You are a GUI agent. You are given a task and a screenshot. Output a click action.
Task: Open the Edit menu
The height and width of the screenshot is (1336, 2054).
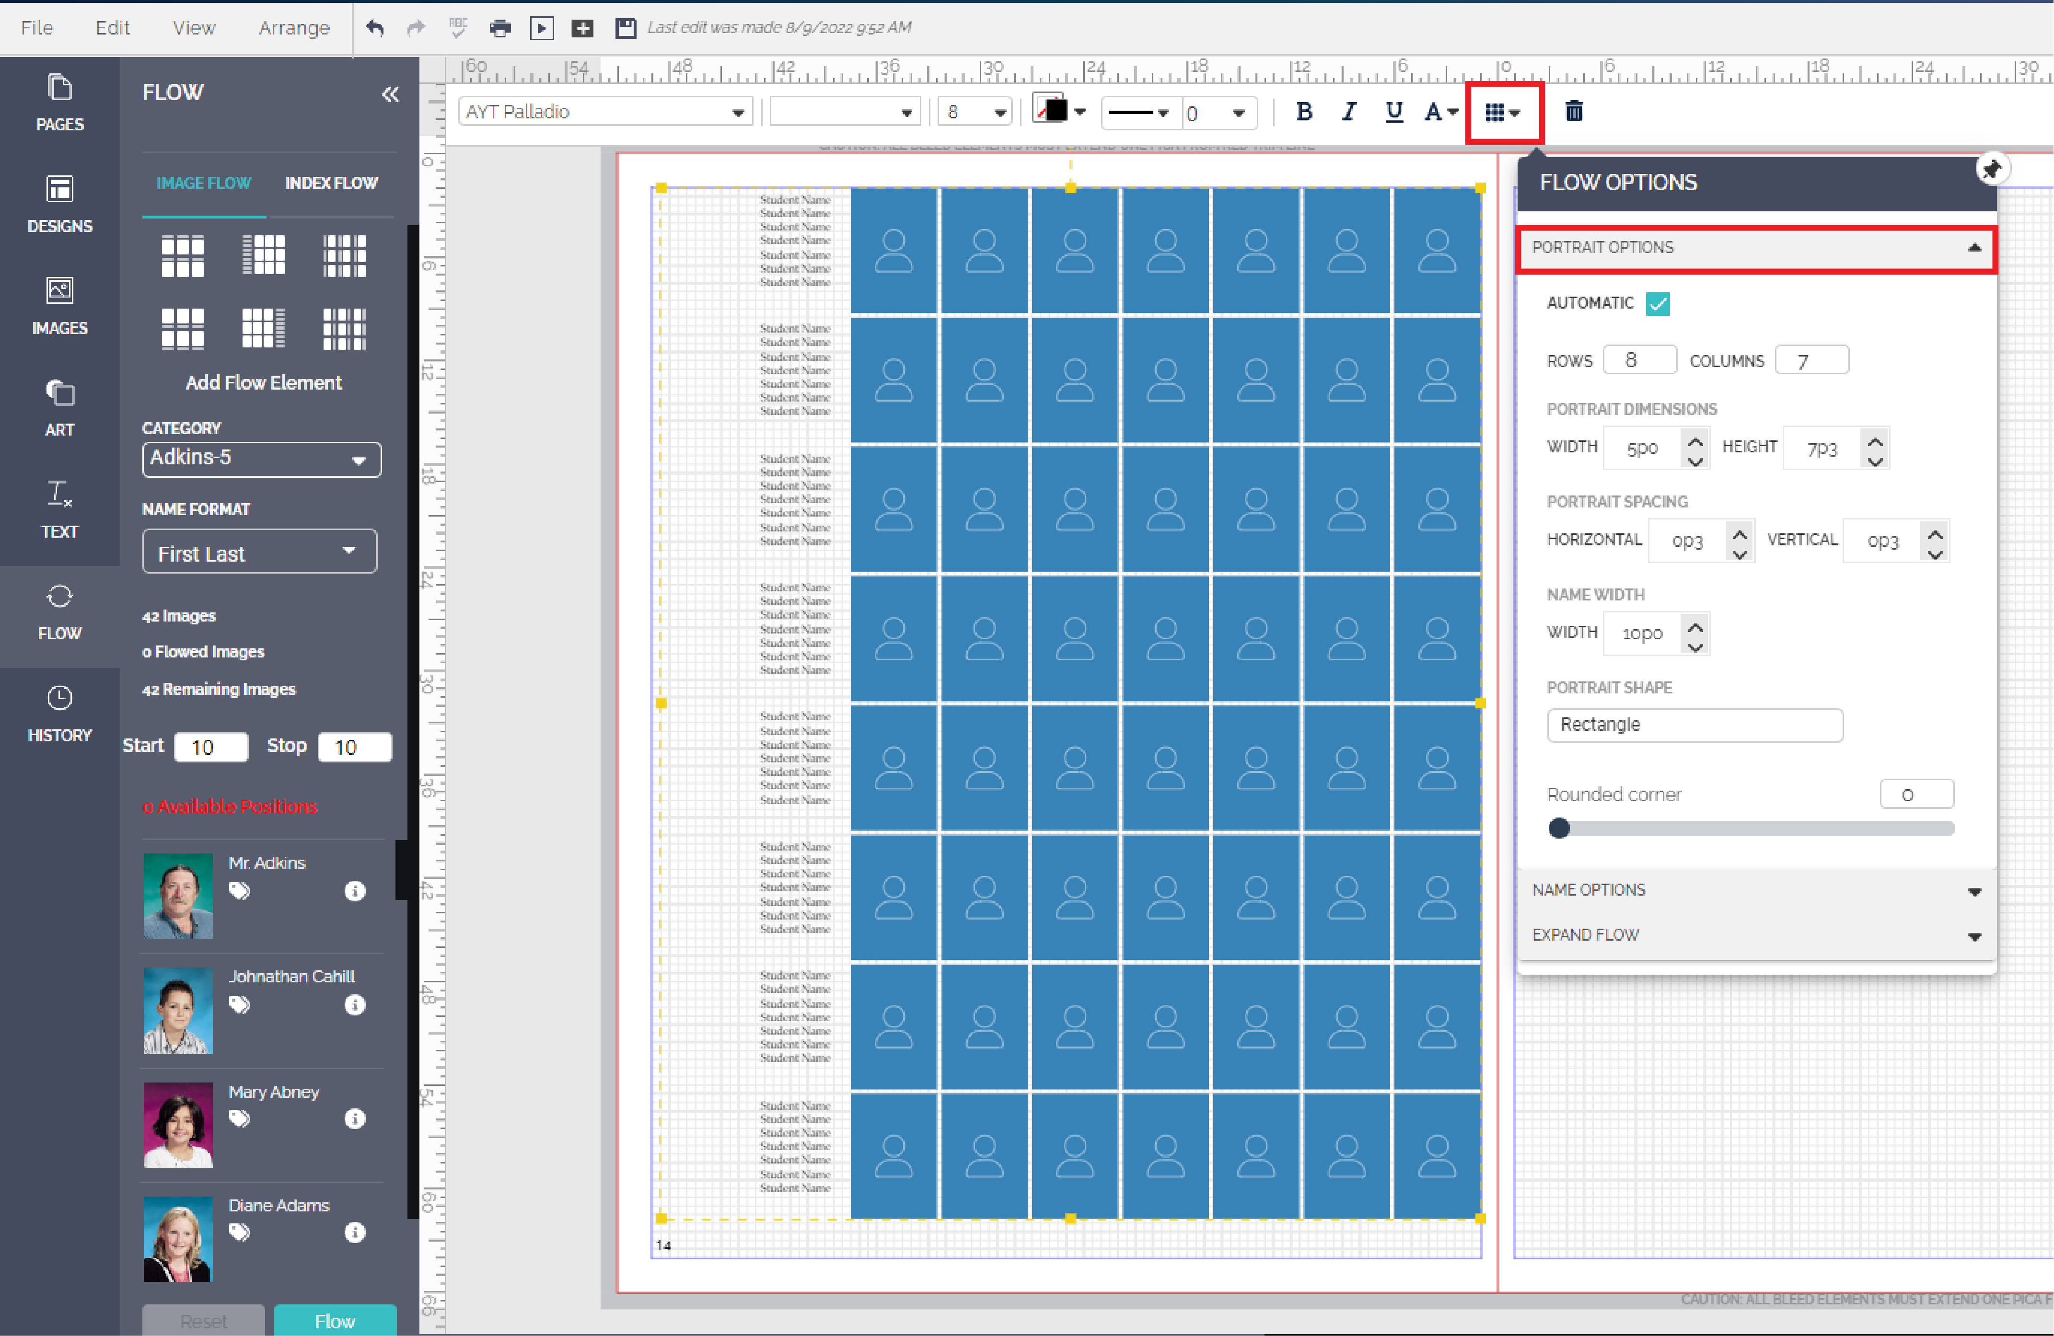(x=112, y=28)
